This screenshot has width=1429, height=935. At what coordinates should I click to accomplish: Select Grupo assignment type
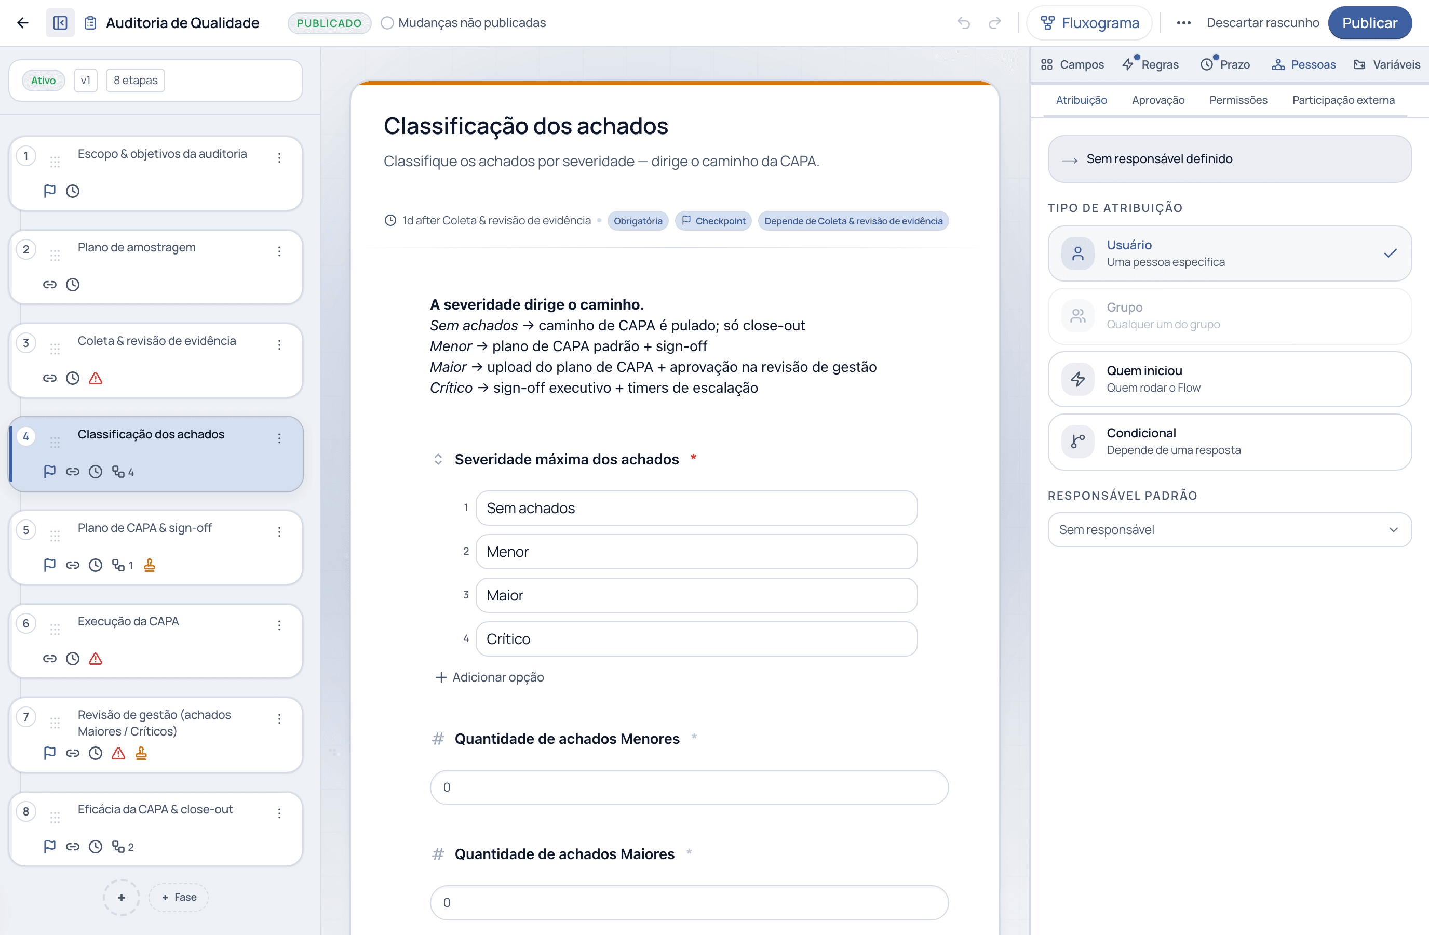coord(1229,316)
